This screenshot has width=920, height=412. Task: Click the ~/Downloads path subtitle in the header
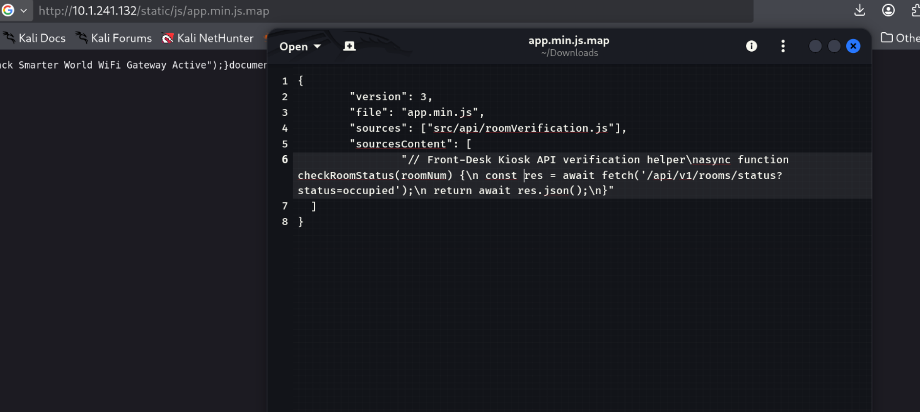[569, 53]
